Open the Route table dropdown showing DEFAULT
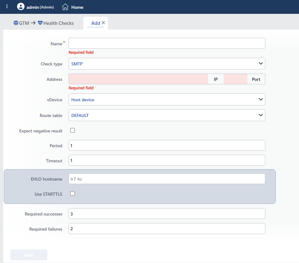The height and width of the screenshot is (263, 299). pos(167,115)
